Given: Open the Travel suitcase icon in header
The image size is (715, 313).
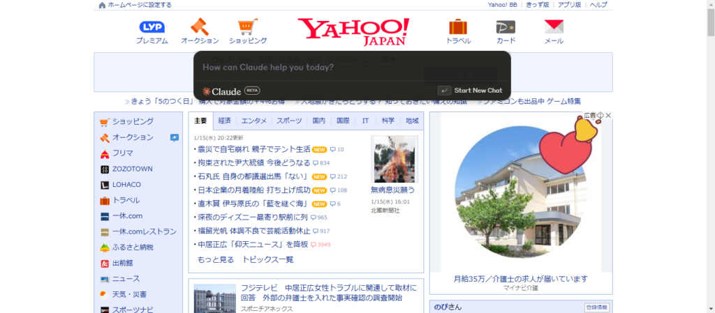Looking at the screenshot, I should [458, 27].
